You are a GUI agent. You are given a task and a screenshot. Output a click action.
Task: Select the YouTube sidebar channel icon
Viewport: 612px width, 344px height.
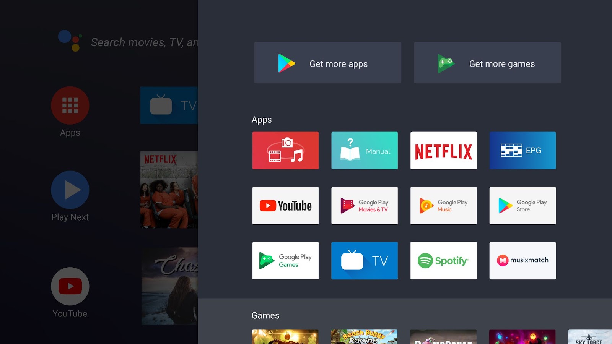coord(70,286)
